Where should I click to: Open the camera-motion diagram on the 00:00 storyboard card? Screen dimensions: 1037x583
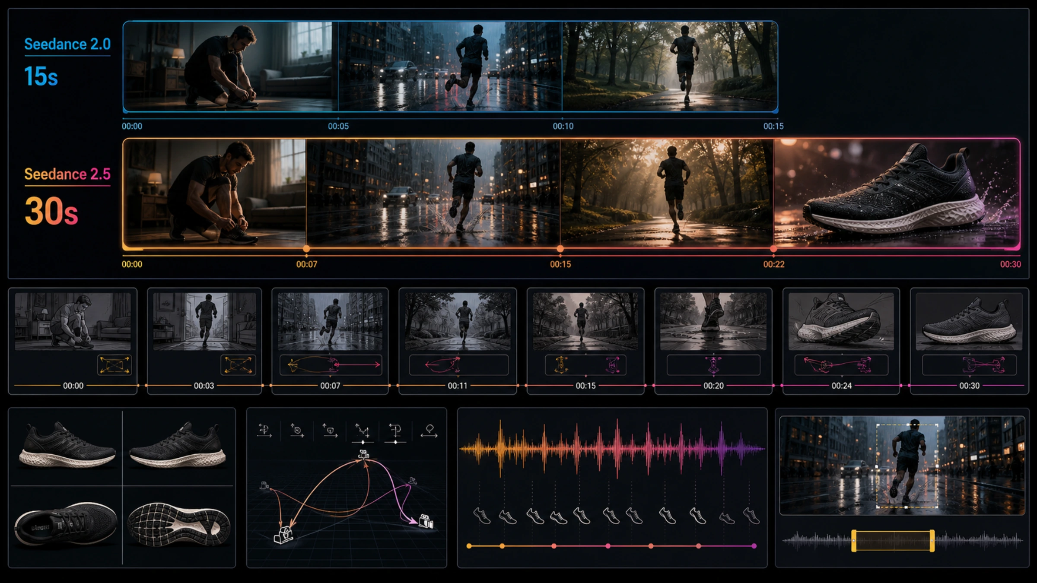115,365
